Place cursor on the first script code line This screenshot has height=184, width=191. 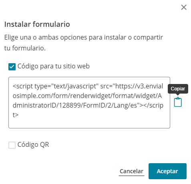tap(88, 86)
